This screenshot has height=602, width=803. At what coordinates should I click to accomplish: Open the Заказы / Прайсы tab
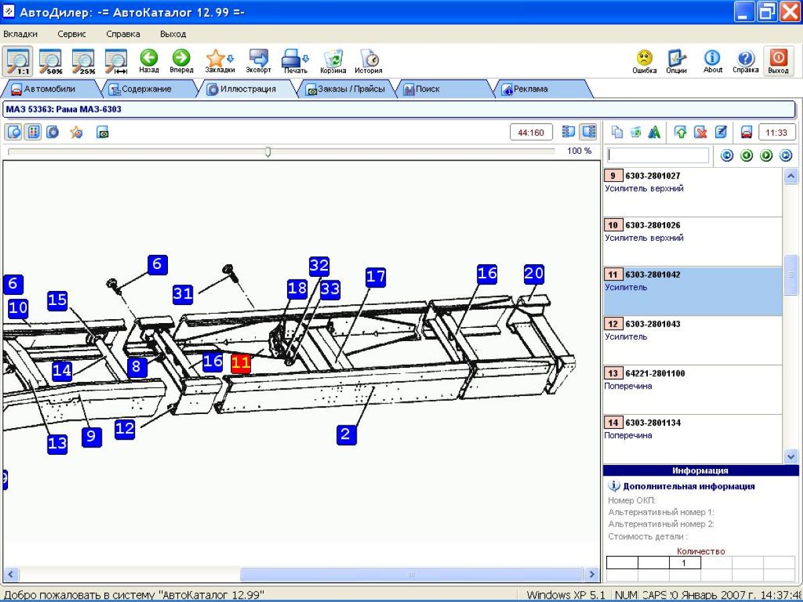point(345,89)
